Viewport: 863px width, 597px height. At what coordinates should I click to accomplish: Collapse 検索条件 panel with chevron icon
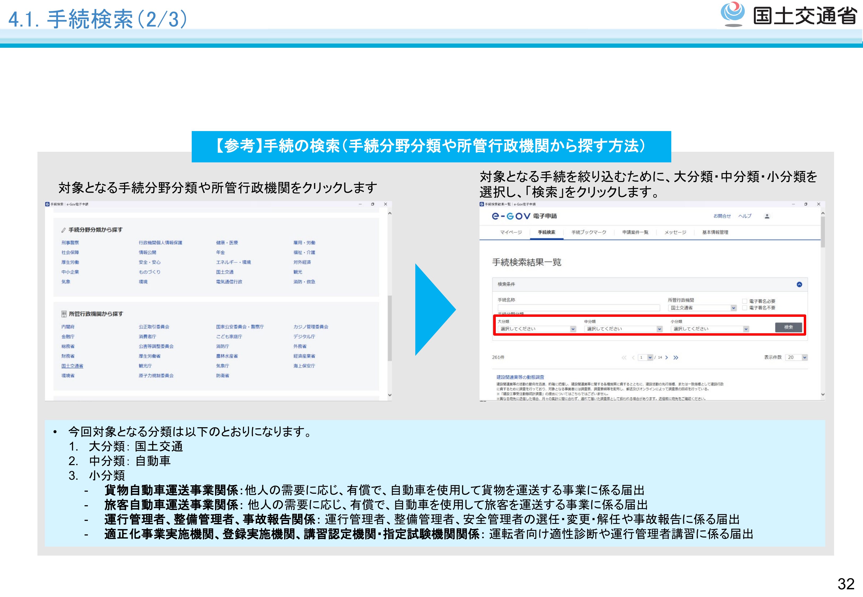tap(799, 285)
